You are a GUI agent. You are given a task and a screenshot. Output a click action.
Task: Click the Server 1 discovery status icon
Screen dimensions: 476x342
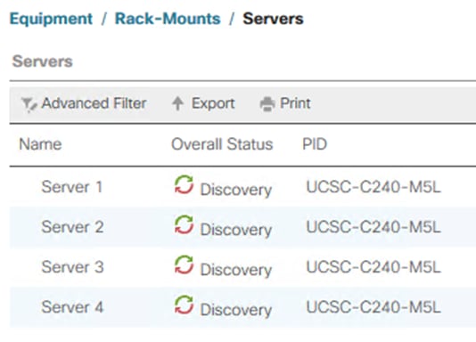[184, 184]
